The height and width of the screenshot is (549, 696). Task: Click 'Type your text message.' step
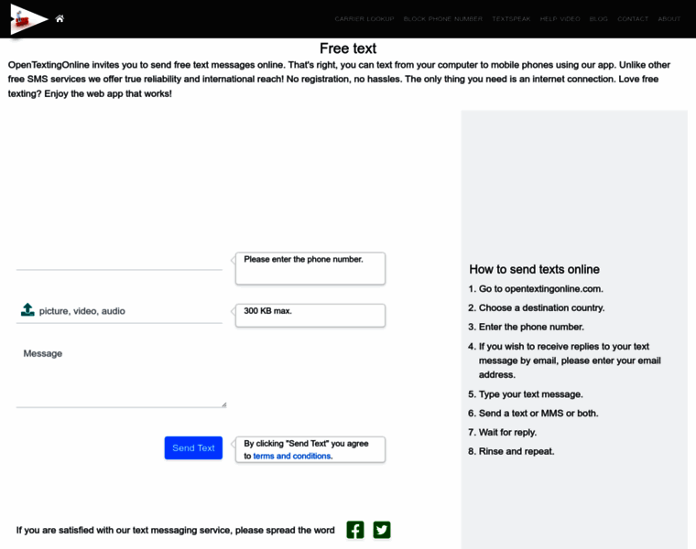[531, 394]
